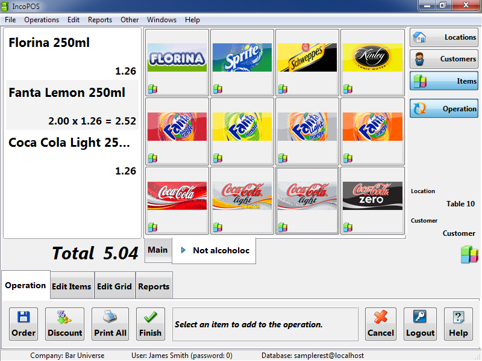Add Florina item from the grid
The width and height of the screenshot is (482, 361).
click(x=177, y=63)
